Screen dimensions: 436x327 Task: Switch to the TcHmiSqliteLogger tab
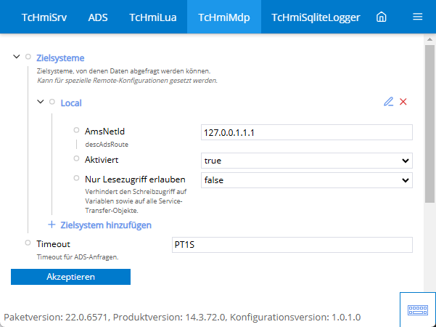[x=316, y=17]
